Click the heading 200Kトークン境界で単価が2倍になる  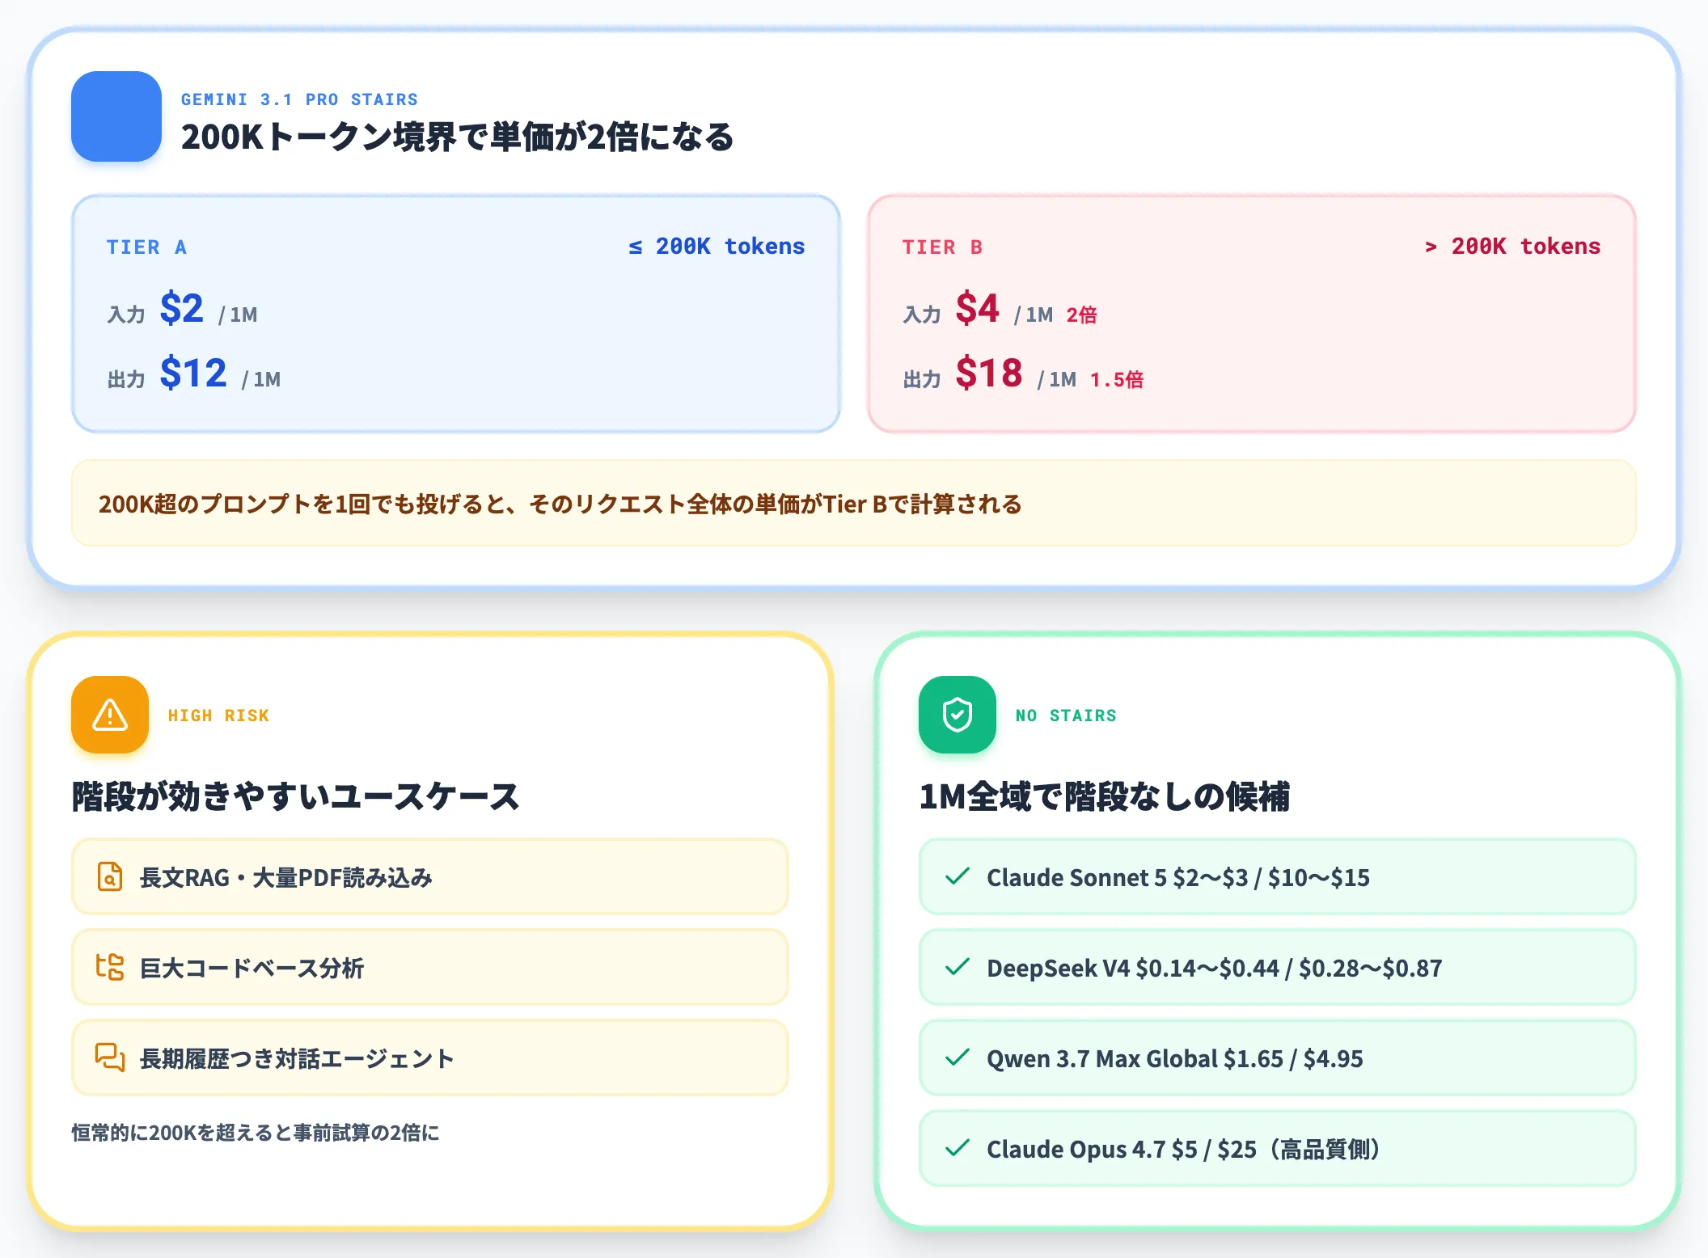[x=457, y=137]
